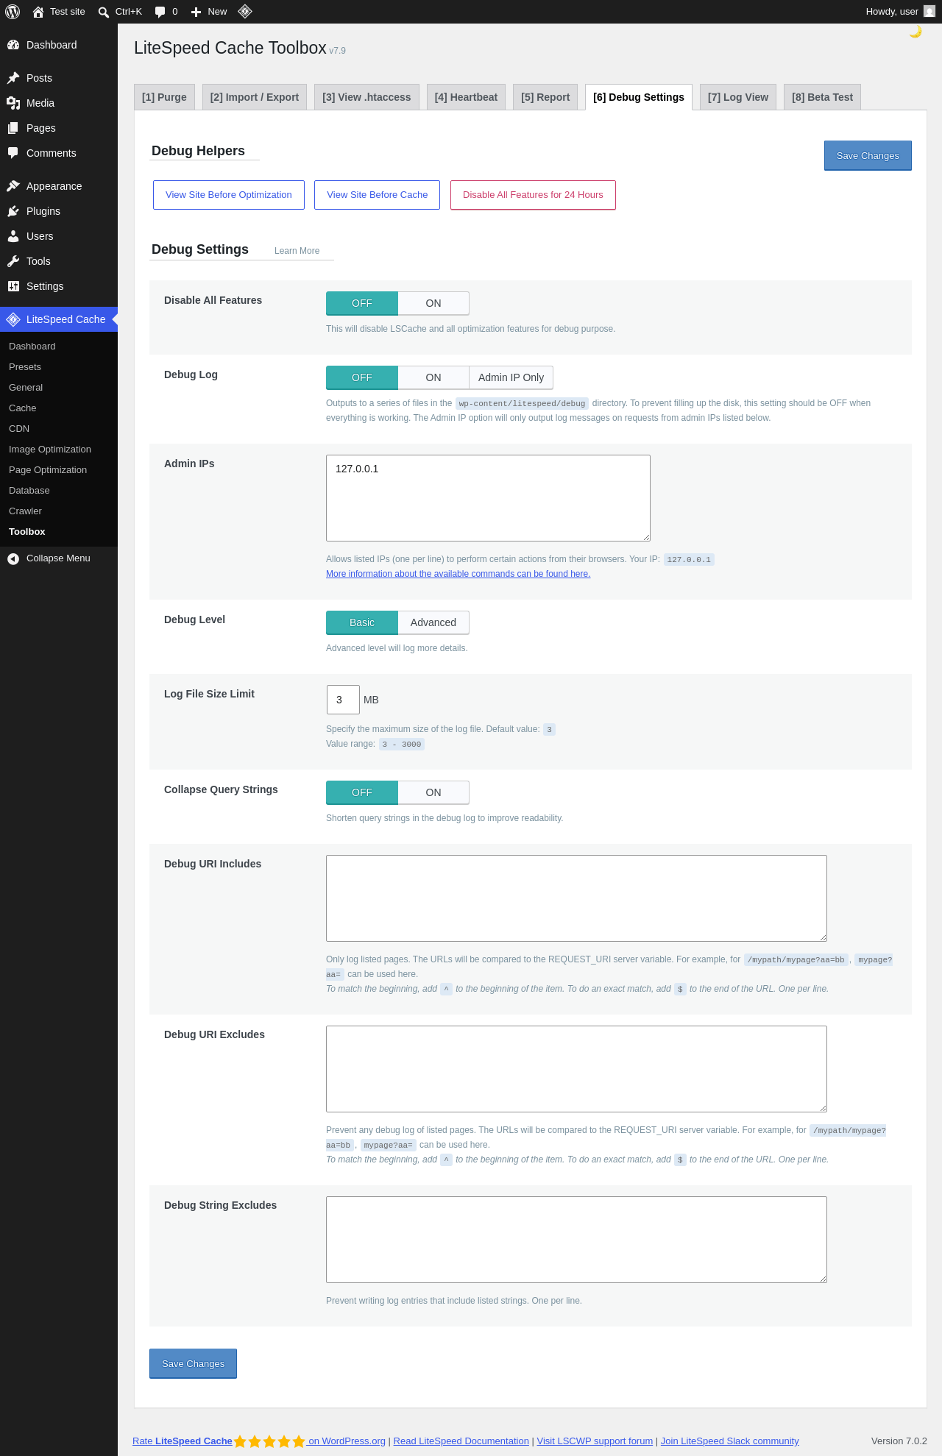Click the New plus icon
The image size is (942, 1456).
point(196,12)
